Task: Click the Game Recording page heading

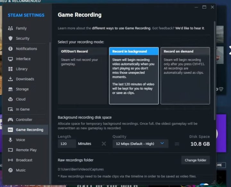Action: (80, 15)
